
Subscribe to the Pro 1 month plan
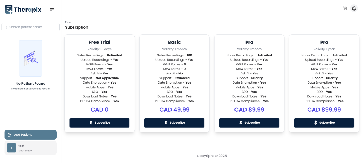point(249,123)
